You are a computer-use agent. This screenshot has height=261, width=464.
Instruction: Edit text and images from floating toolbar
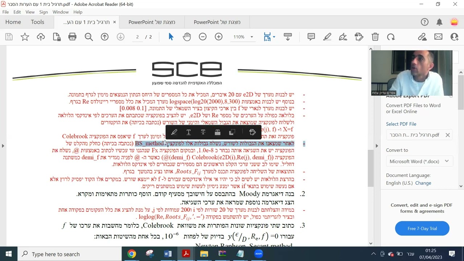pos(252,132)
